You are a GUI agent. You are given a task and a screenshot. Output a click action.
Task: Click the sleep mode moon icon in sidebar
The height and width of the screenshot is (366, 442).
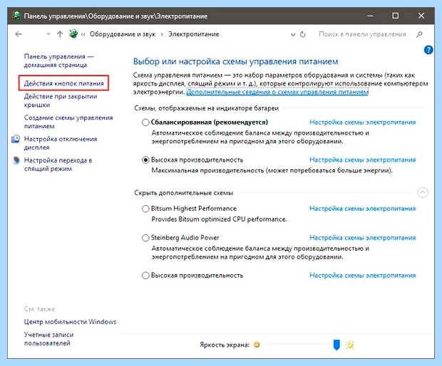point(16,160)
